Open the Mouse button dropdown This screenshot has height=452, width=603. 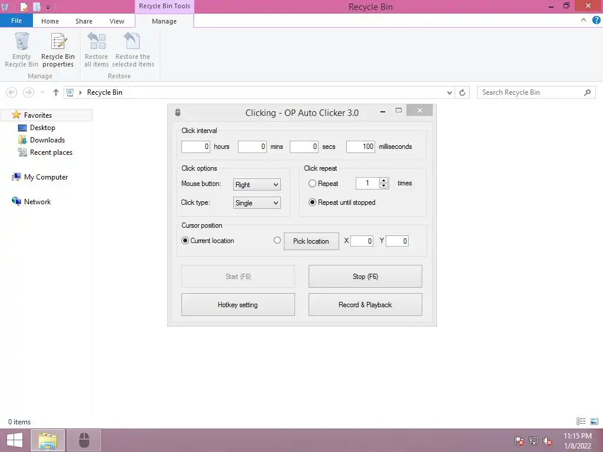pyautogui.click(x=257, y=184)
